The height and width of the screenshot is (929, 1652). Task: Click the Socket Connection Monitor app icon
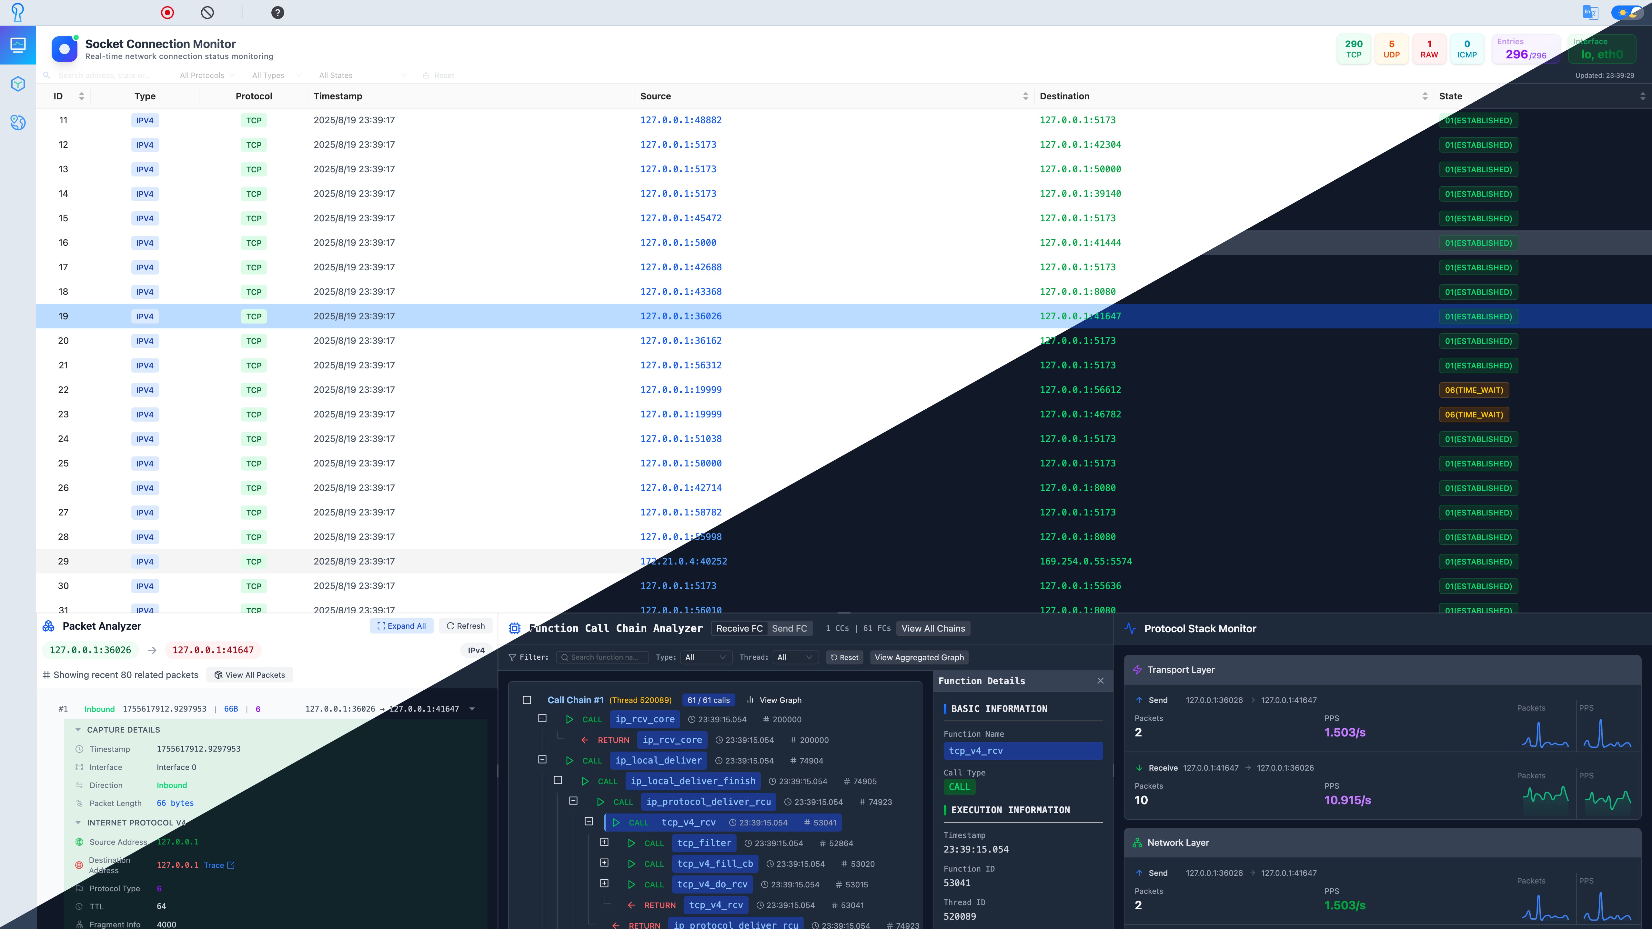click(65, 49)
